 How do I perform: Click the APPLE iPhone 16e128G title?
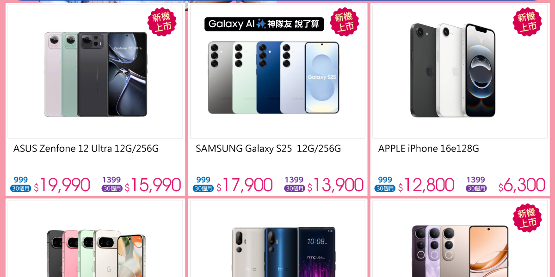click(429, 149)
